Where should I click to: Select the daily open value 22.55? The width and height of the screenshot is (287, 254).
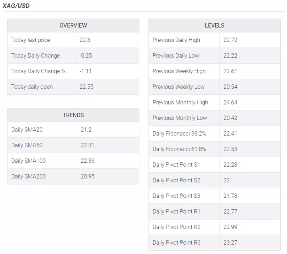pyautogui.click(x=86, y=87)
